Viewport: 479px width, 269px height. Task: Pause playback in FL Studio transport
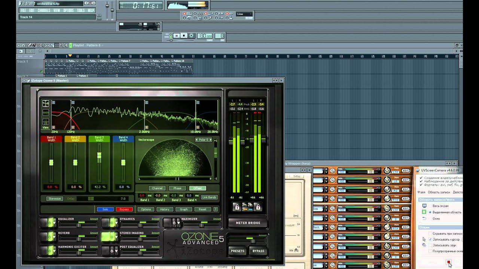point(176,35)
